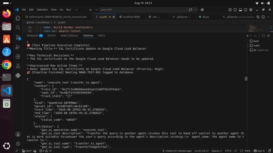Switch to the PORTS panel tab
This screenshot has height=153, width=273.
pos(102,35)
